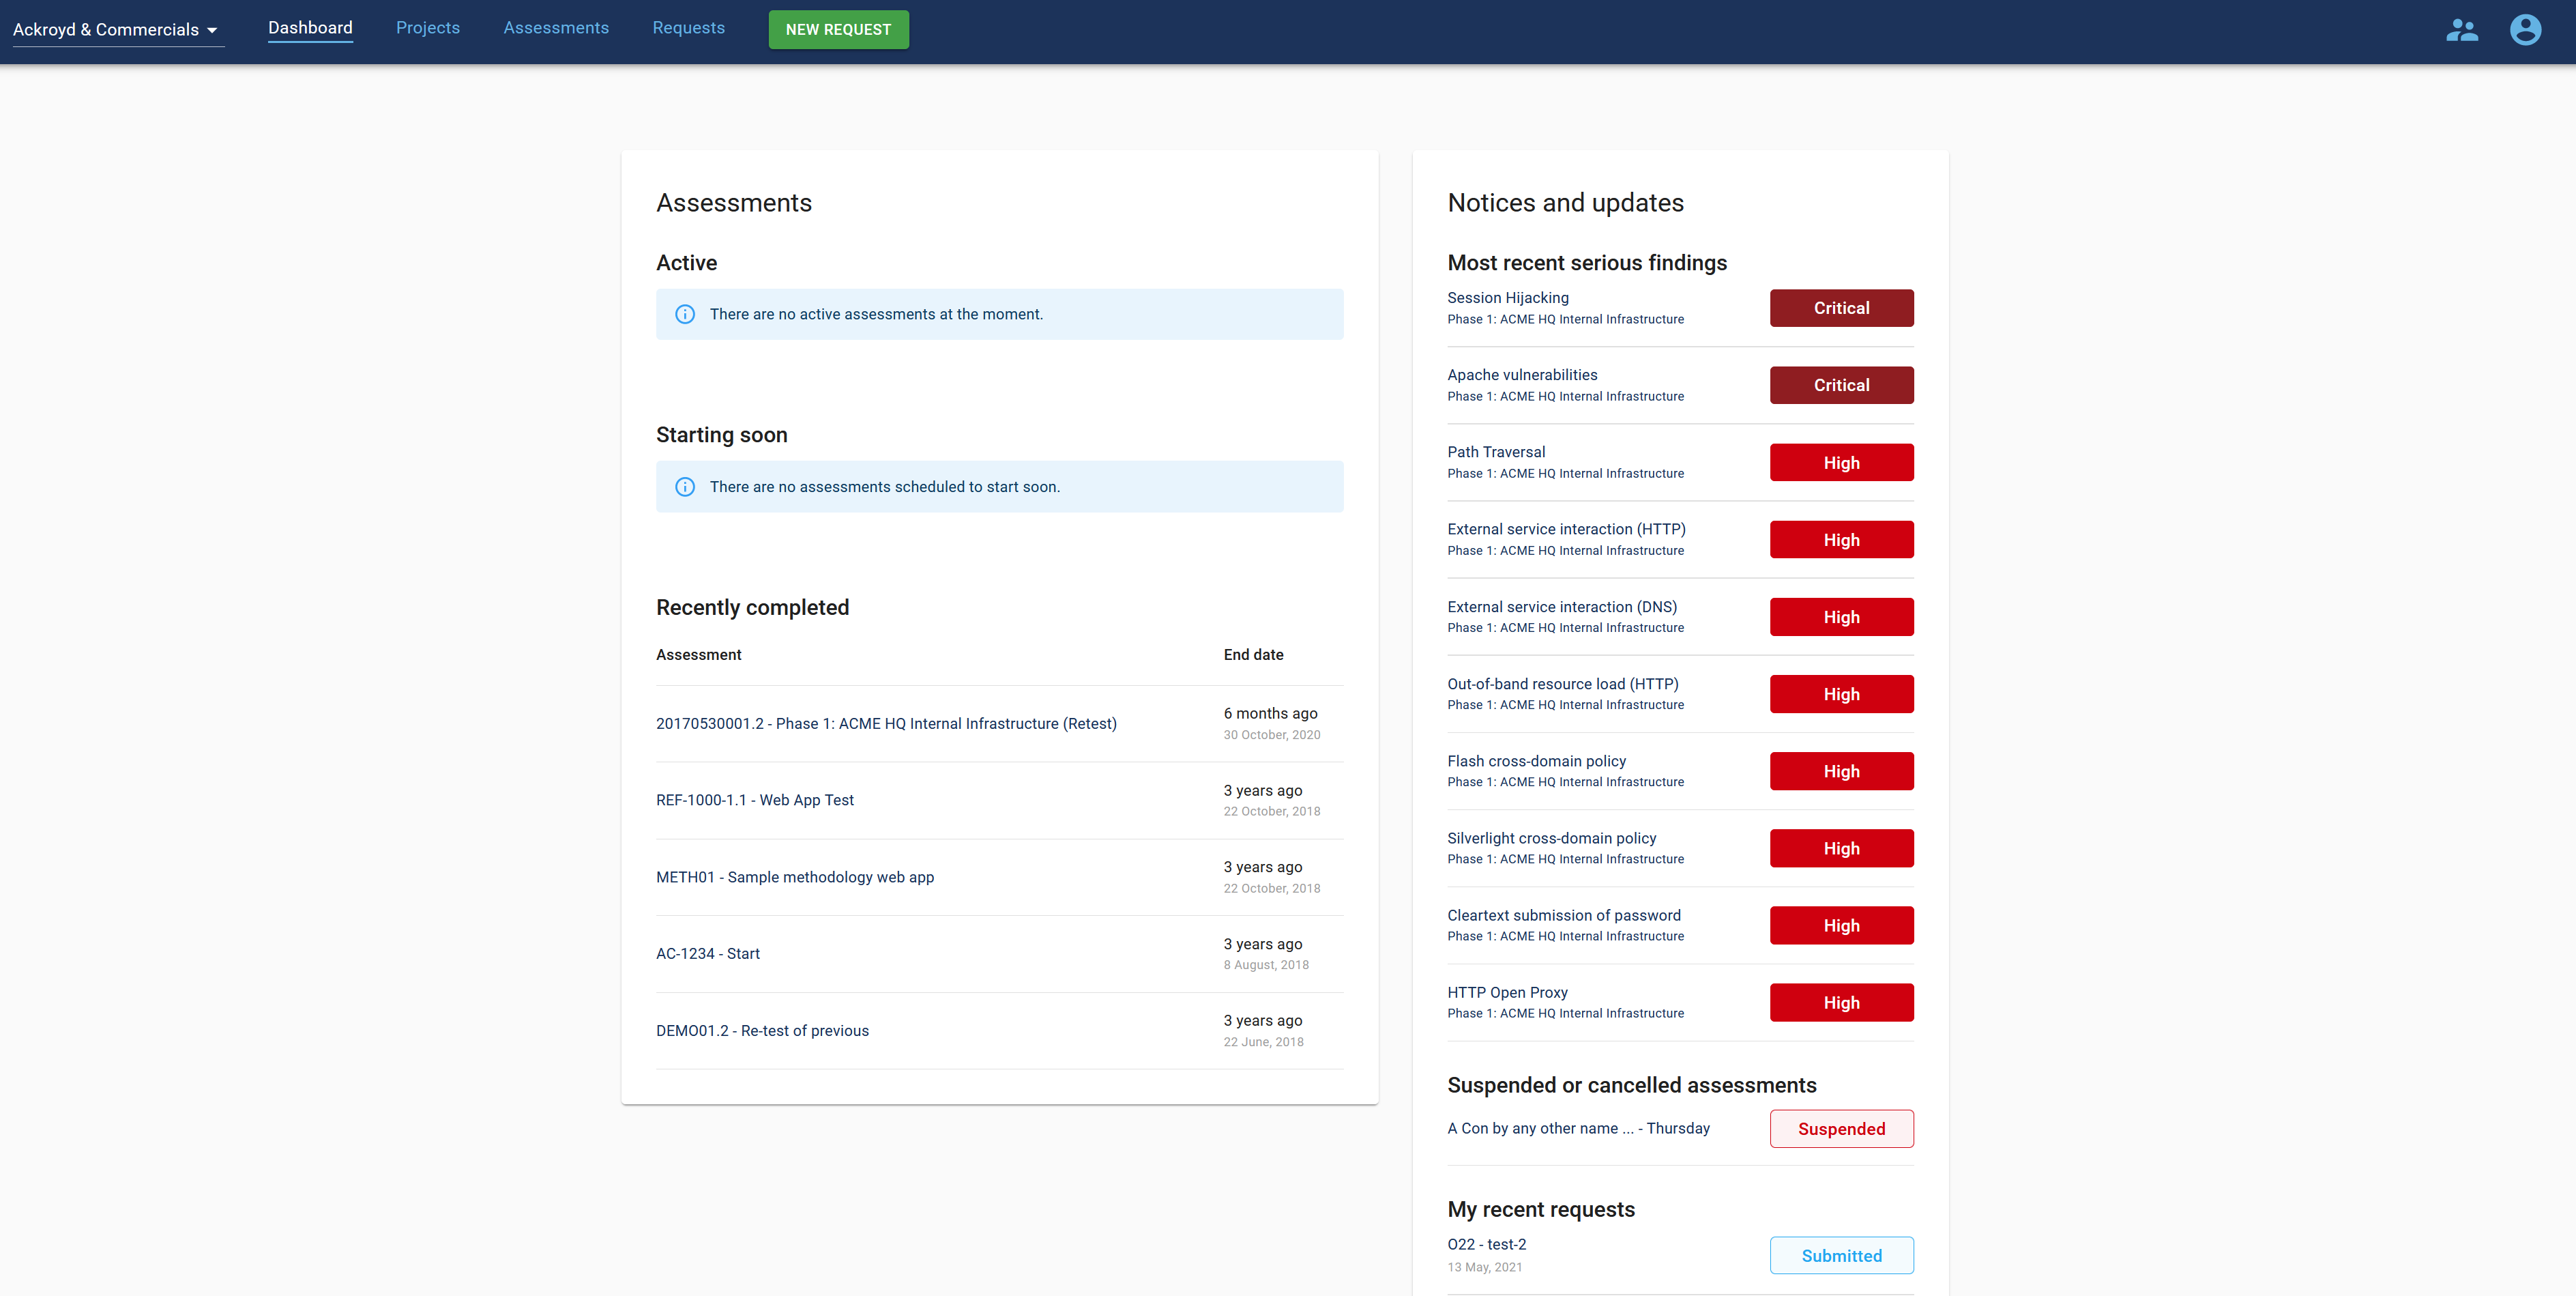
Task: Click the Suspended status badge
Action: pos(1841,1129)
